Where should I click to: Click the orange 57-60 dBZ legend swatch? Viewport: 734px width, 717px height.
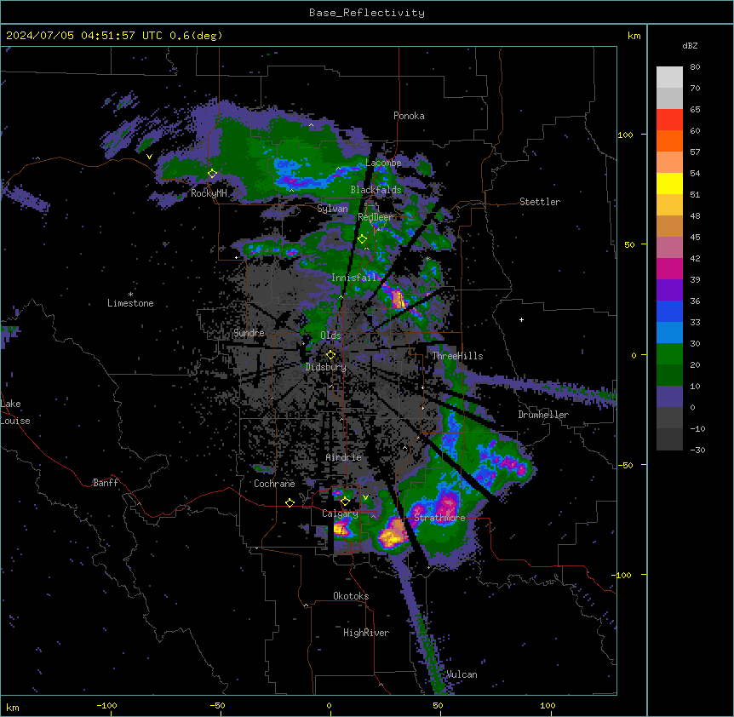[x=669, y=141]
